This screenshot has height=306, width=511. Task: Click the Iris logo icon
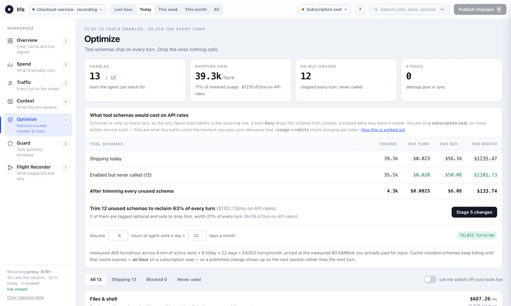click(9, 9)
